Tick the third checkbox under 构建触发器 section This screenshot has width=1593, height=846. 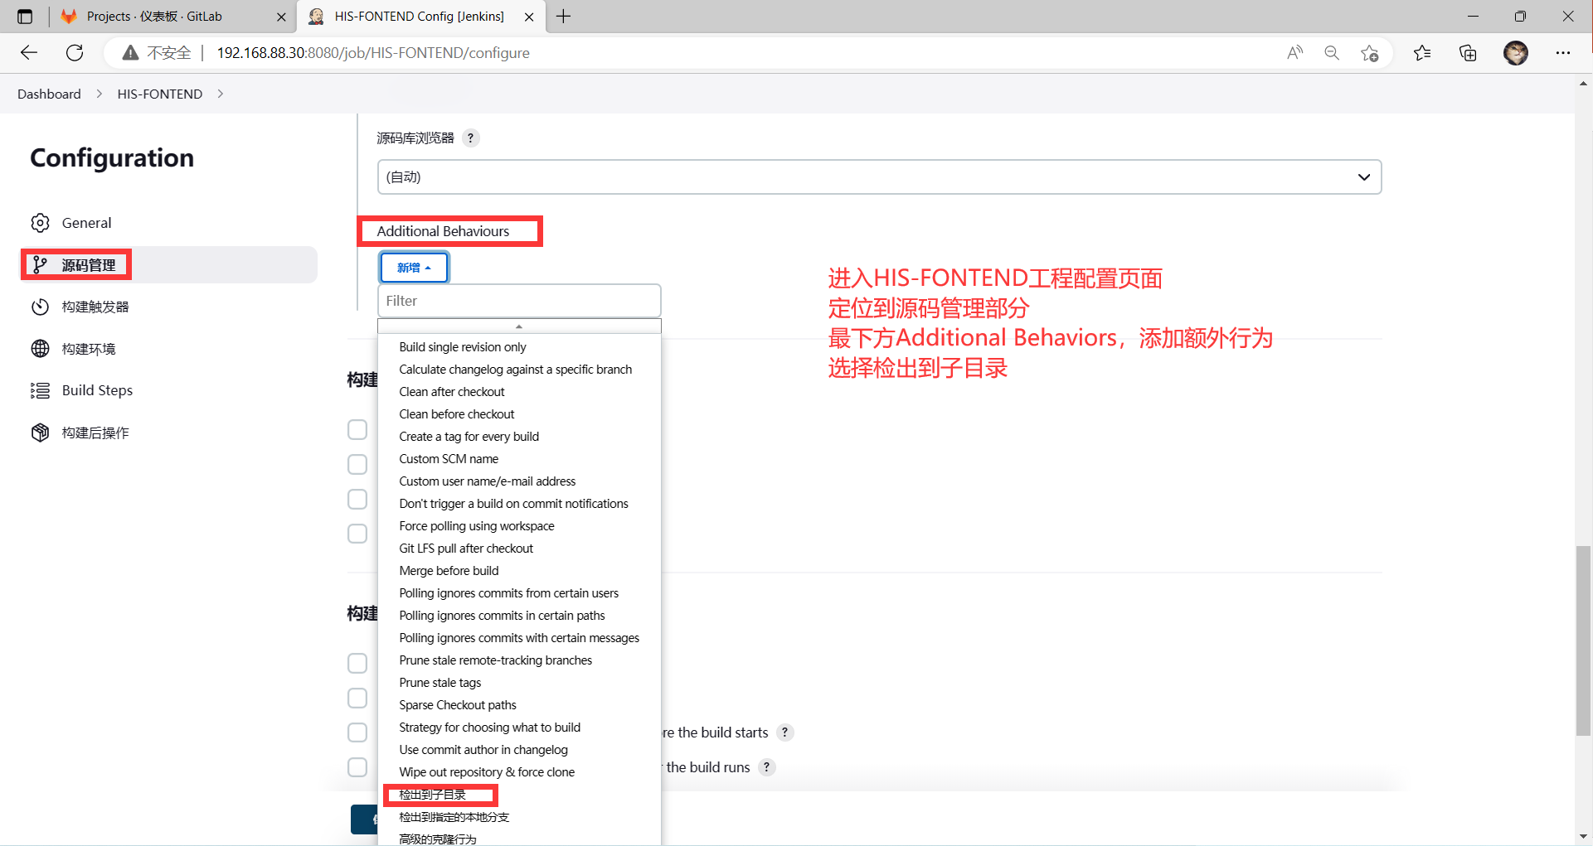(x=357, y=500)
